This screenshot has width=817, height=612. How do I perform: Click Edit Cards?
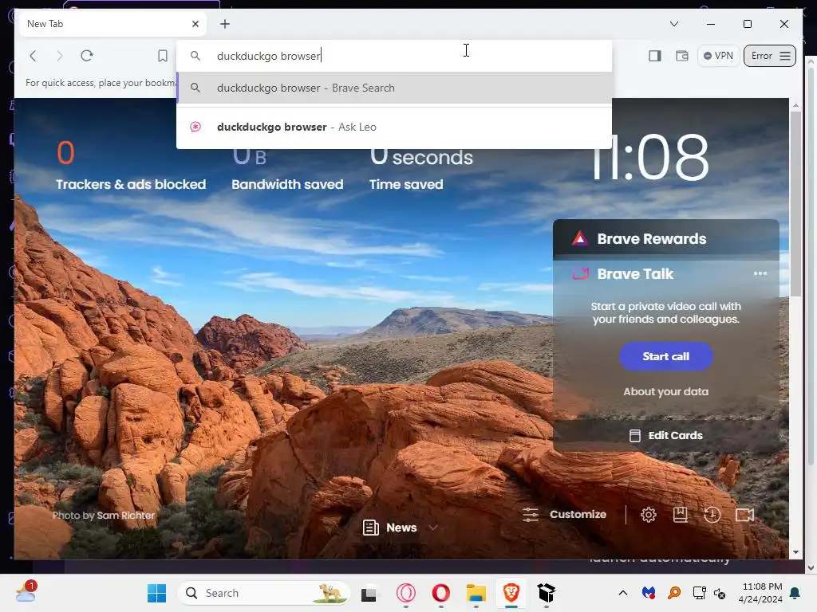point(666,436)
